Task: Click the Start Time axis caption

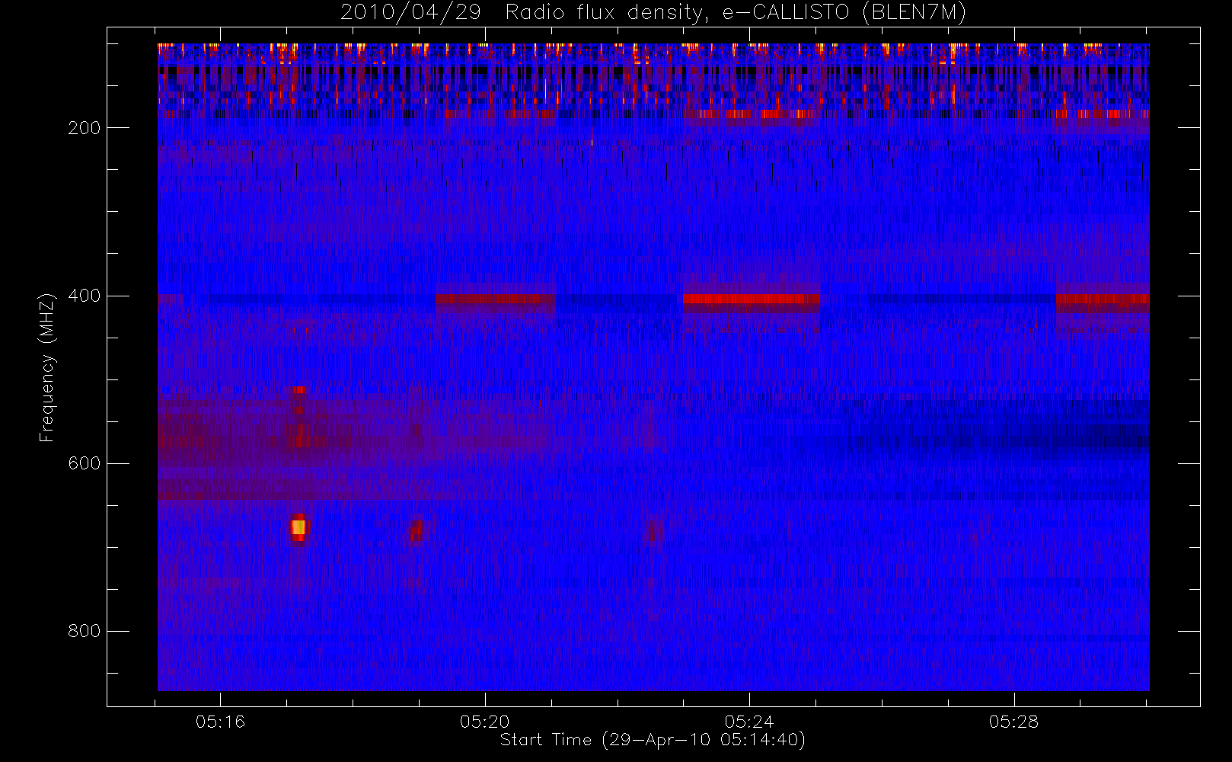Action: coord(653,740)
